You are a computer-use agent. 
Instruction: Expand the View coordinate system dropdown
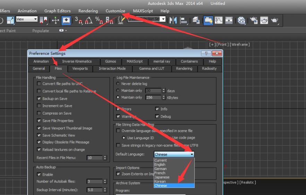(35, 19)
